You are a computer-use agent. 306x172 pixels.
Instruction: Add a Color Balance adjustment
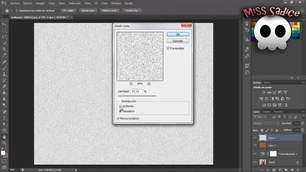tap(266, 99)
